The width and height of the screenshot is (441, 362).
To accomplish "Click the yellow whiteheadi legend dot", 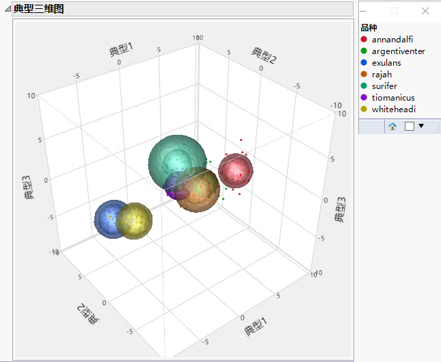I will coord(364,109).
